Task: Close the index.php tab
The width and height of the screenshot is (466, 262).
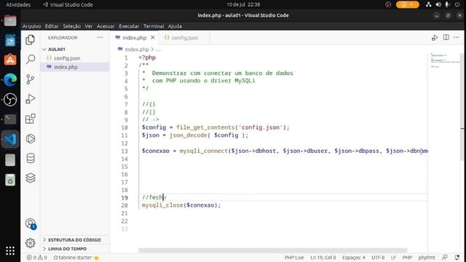Action: (x=153, y=37)
